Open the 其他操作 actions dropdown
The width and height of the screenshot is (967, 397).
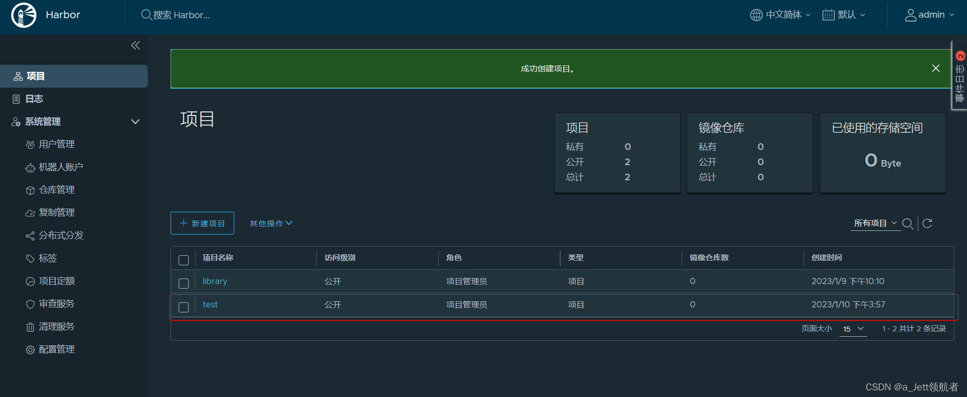tap(271, 223)
